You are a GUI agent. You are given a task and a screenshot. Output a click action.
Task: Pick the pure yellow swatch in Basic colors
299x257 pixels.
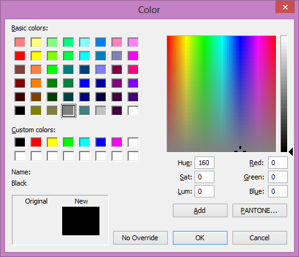[x=36, y=56]
